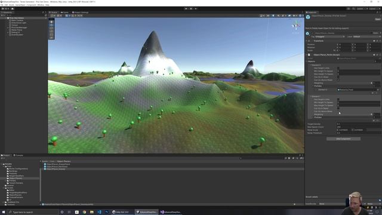Open the File menu
Image resolution: width=382 pixels, height=215 pixels.
click(2, 5)
